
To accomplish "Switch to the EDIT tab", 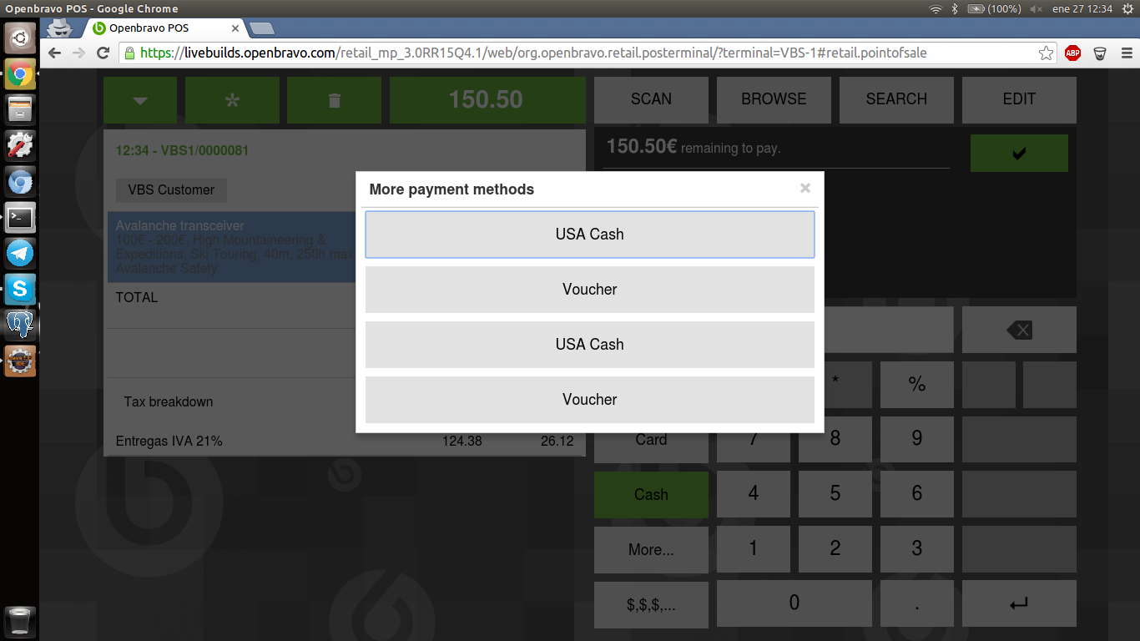I will [x=1019, y=99].
